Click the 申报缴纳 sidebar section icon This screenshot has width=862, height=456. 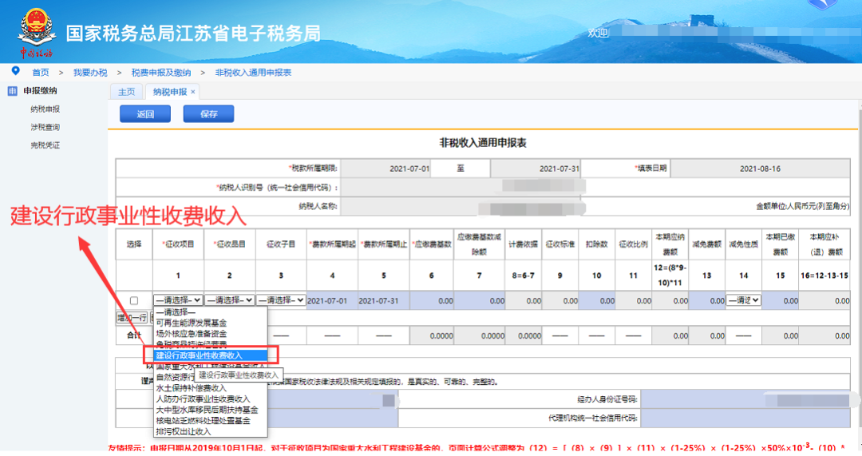[x=12, y=91]
